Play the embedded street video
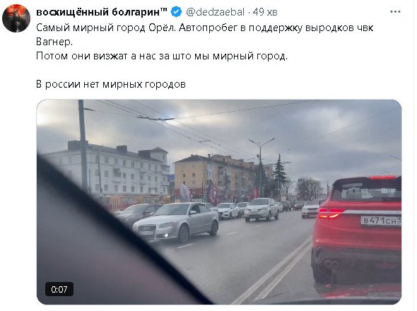Viewport: 417px width, 311px height. point(219,202)
